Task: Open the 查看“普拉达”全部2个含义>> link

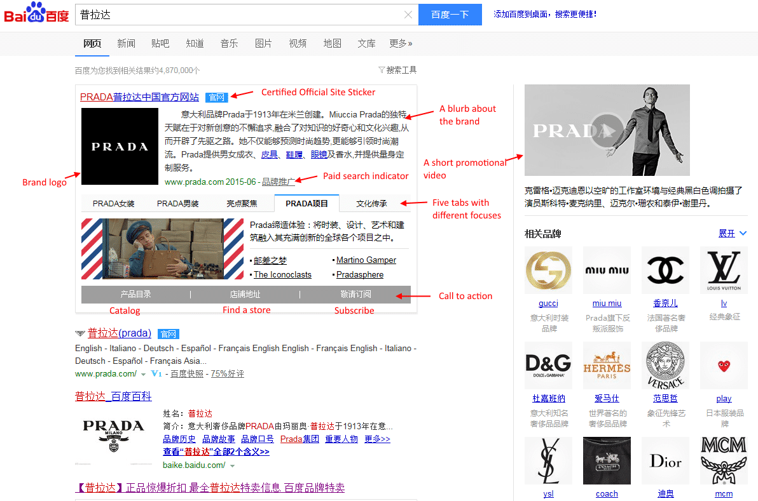Action: coord(216,451)
